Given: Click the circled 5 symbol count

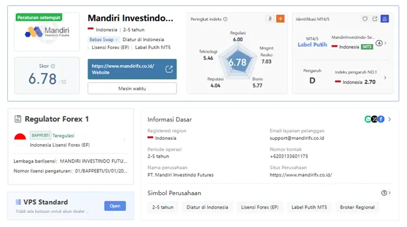Looking at the screenshot, I should pos(384,193).
